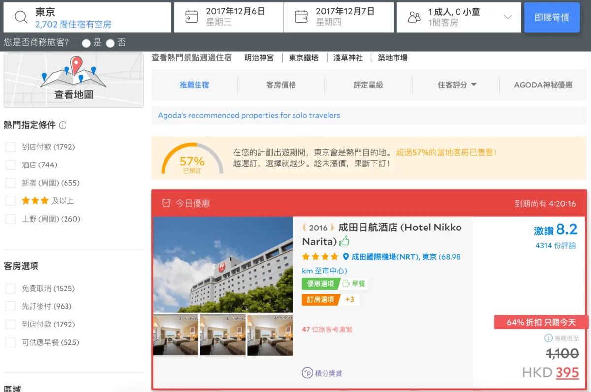This screenshot has width=591, height=392.
Task: Click the check-out calendar icon
Action: pyautogui.click(x=301, y=17)
